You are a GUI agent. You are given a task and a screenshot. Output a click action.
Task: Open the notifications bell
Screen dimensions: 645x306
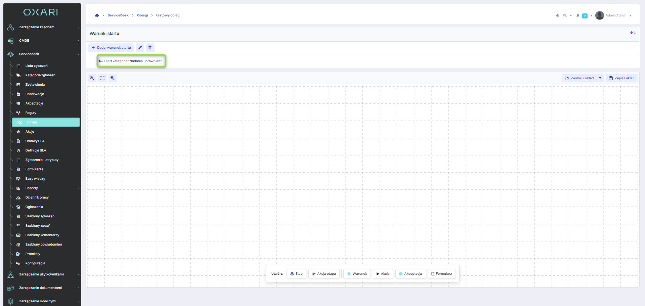(x=578, y=15)
